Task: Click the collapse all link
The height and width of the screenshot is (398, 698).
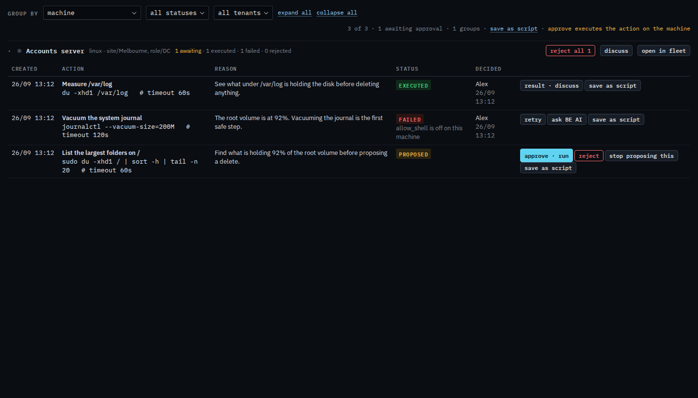Action: point(337,13)
